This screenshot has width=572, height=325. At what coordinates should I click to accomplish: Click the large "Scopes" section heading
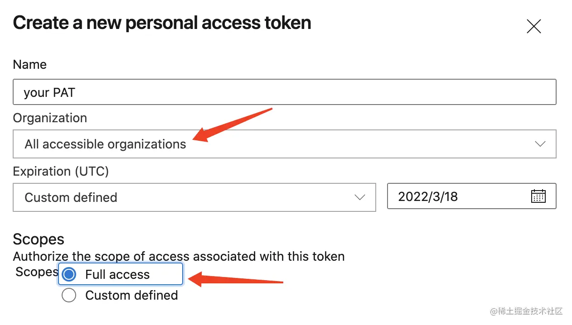pyautogui.click(x=39, y=239)
